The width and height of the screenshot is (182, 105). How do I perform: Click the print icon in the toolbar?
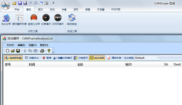tap(42, 51)
